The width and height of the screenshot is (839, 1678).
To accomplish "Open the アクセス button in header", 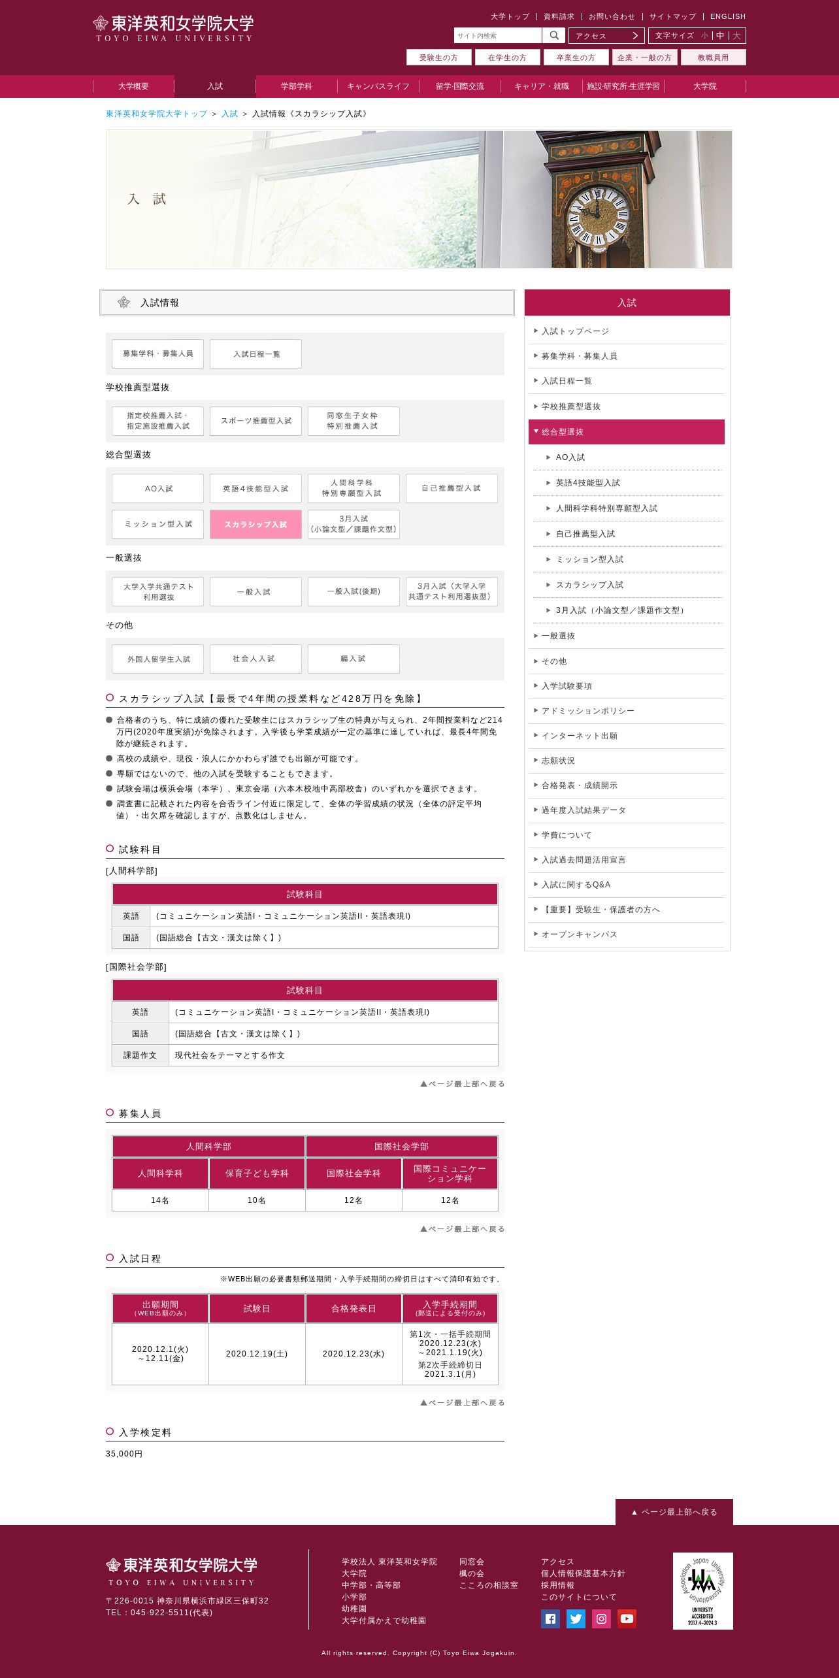I will [606, 35].
